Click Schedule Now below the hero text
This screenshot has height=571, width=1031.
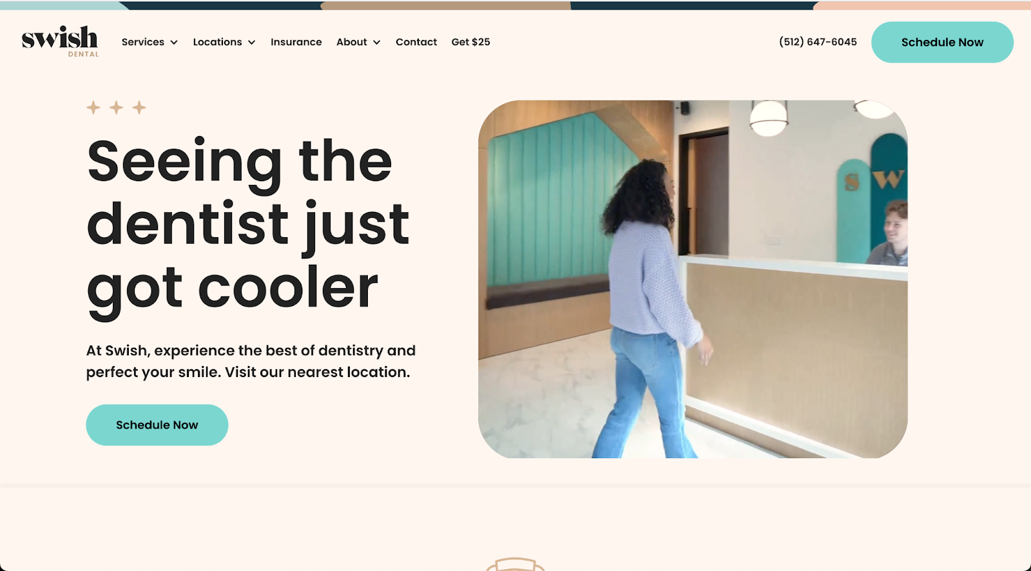(x=157, y=425)
